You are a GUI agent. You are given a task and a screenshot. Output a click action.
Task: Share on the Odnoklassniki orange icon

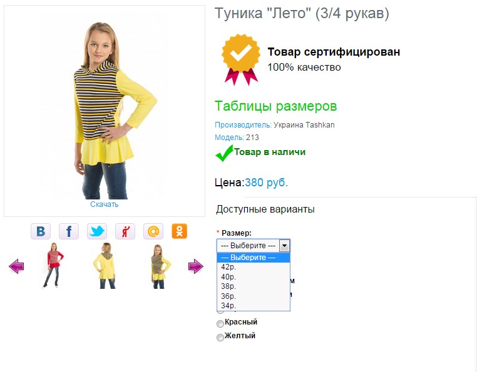[180, 231]
